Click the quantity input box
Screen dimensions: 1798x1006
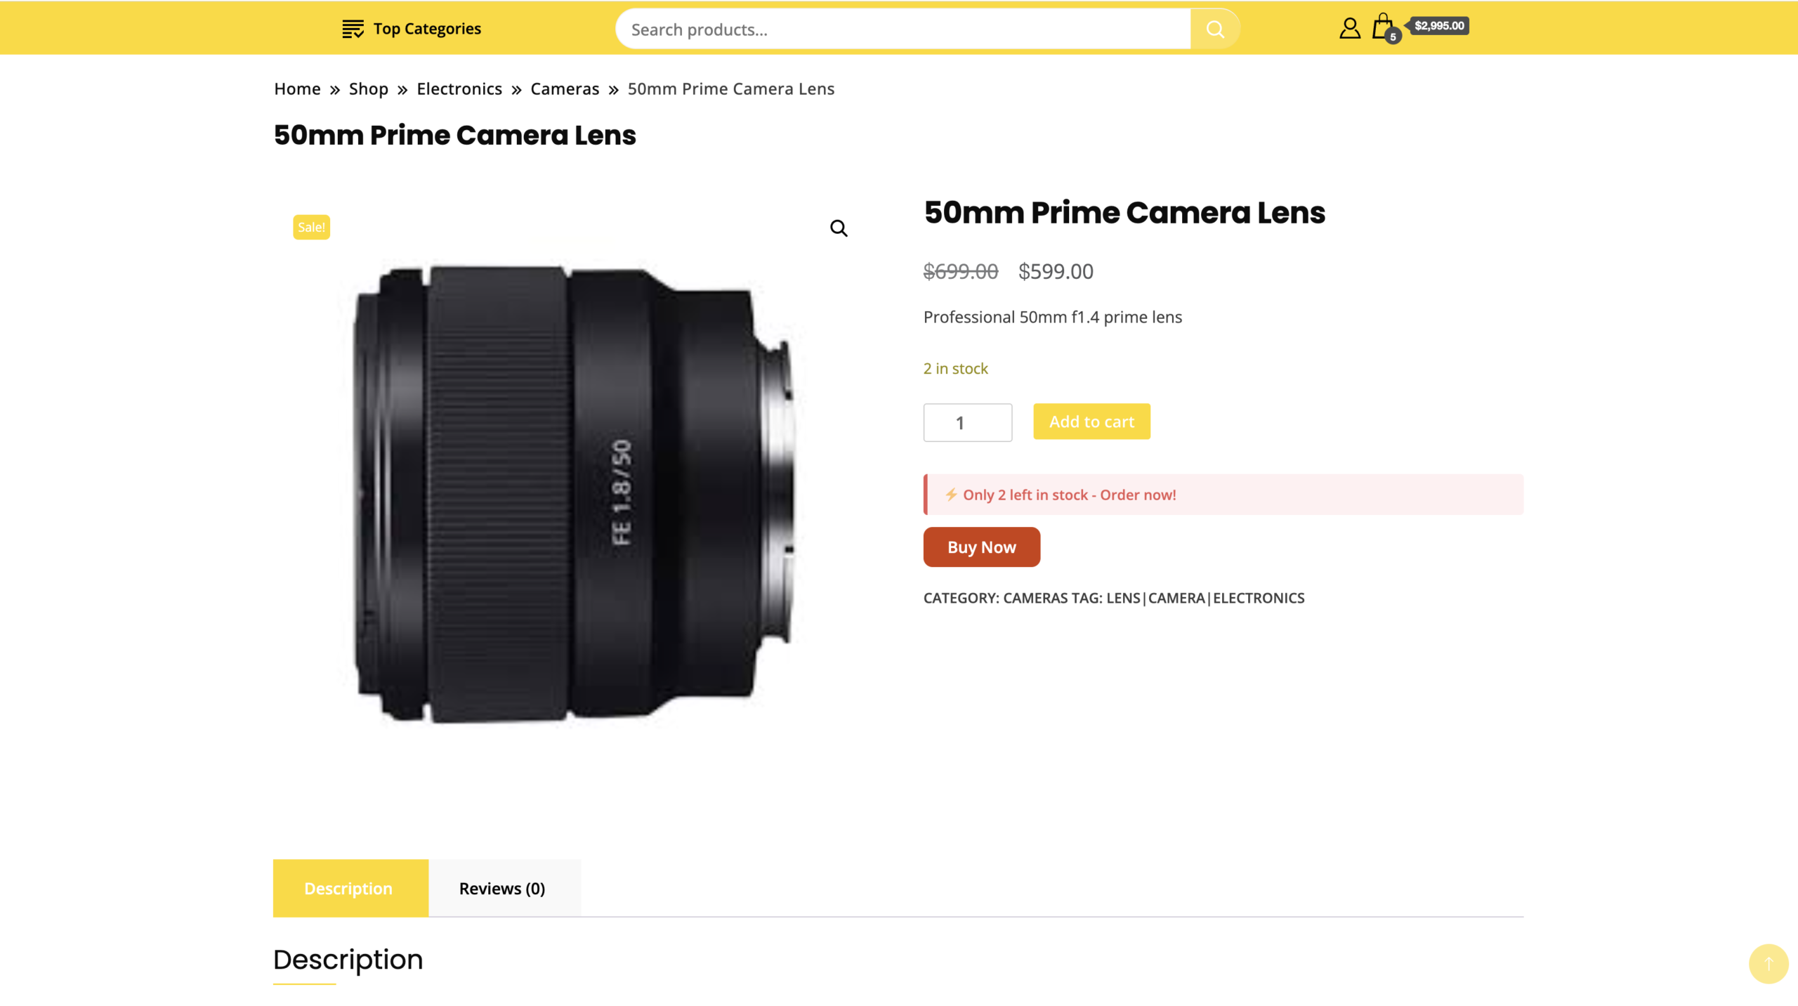967,423
